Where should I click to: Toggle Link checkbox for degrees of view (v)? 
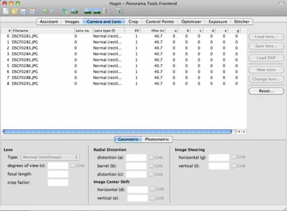(73, 166)
